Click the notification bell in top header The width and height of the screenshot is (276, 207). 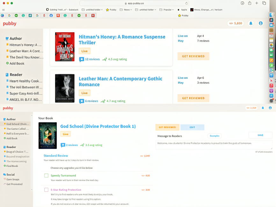[x=251, y=23]
